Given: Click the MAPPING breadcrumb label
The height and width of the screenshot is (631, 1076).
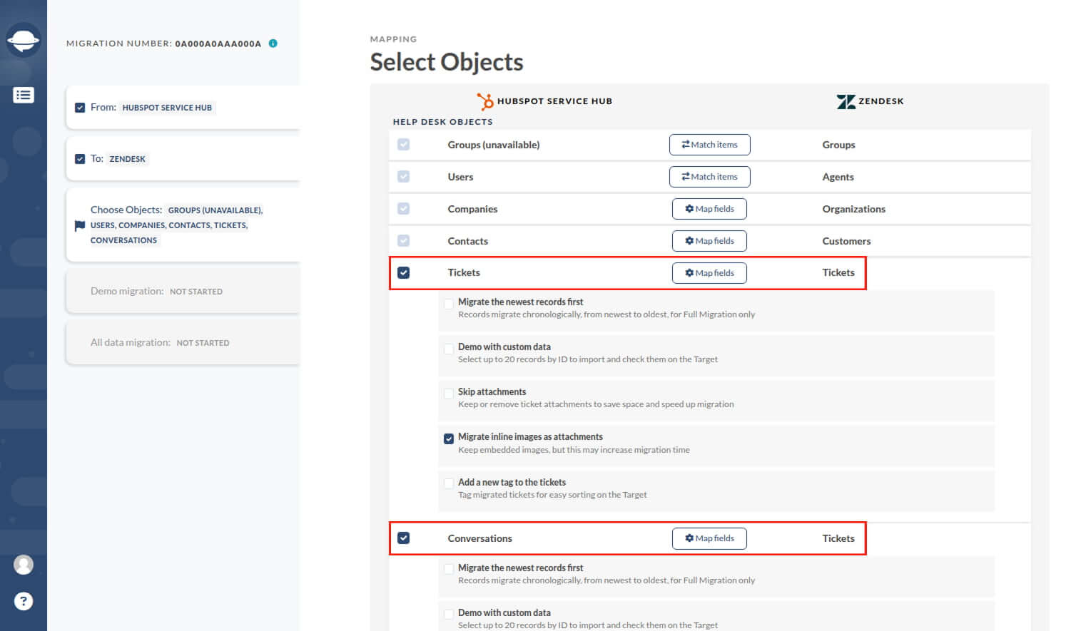Looking at the screenshot, I should (393, 39).
